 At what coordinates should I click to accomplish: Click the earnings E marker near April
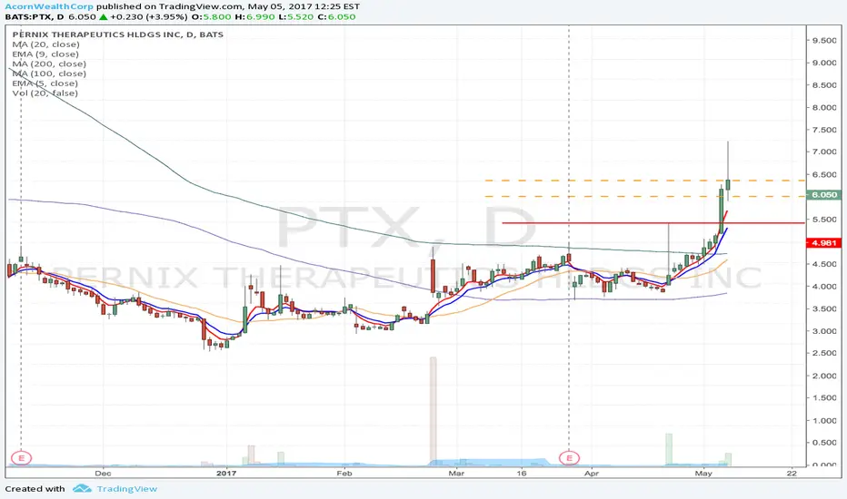coord(569,458)
